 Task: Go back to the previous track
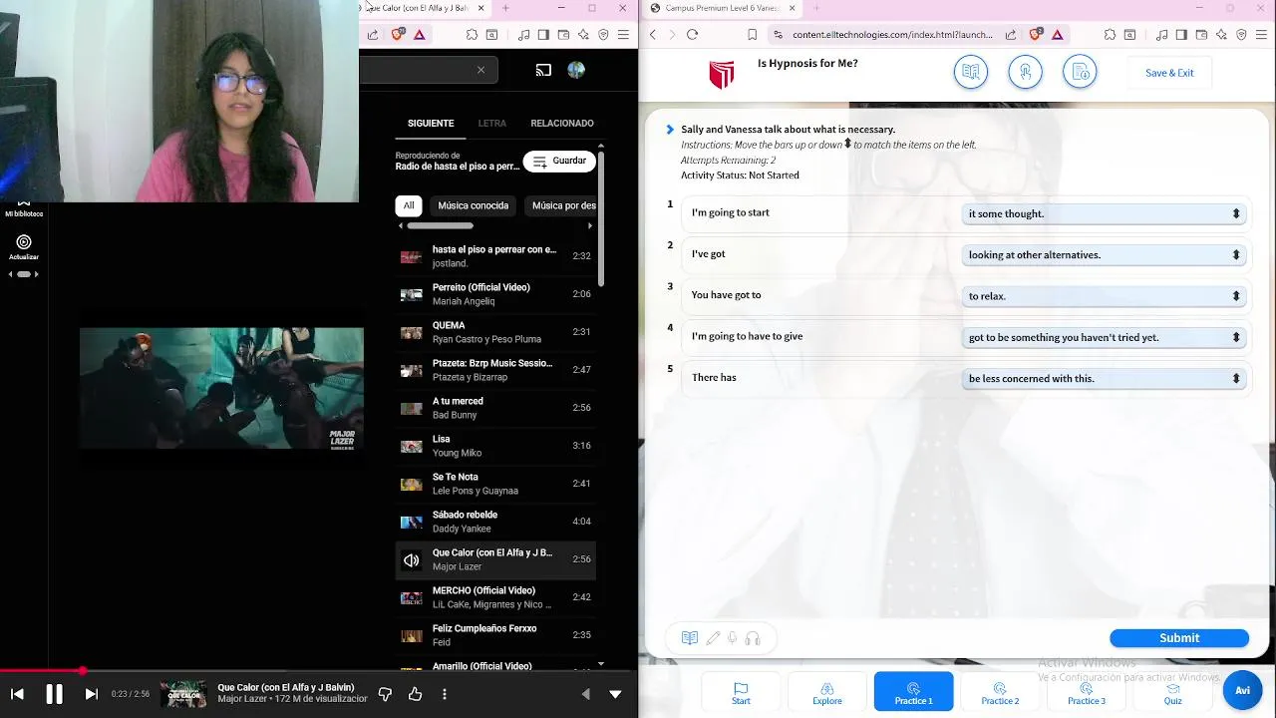pyautogui.click(x=17, y=694)
